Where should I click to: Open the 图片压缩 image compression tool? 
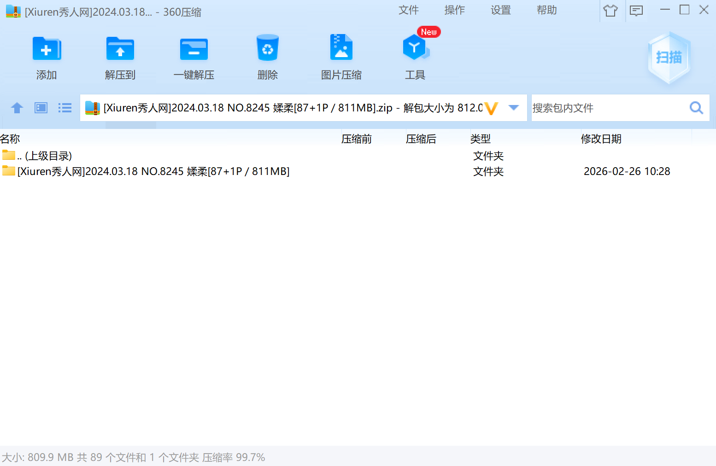point(341,48)
